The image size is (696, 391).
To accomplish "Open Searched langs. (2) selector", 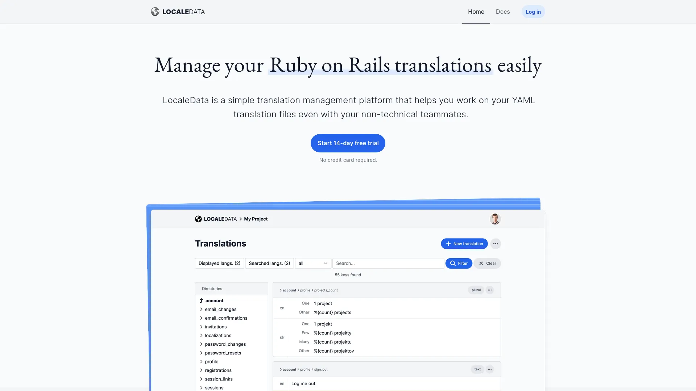I will (x=269, y=263).
